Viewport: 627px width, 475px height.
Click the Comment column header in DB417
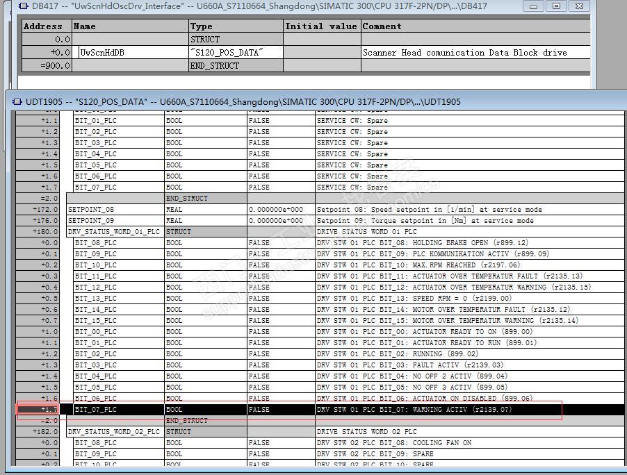[475, 26]
